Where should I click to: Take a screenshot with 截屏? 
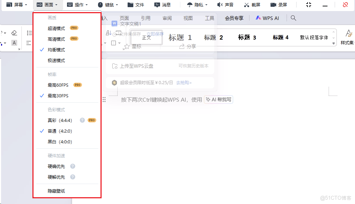click(252, 5)
